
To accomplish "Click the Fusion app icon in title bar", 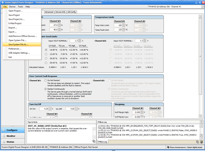I will point(3,3).
